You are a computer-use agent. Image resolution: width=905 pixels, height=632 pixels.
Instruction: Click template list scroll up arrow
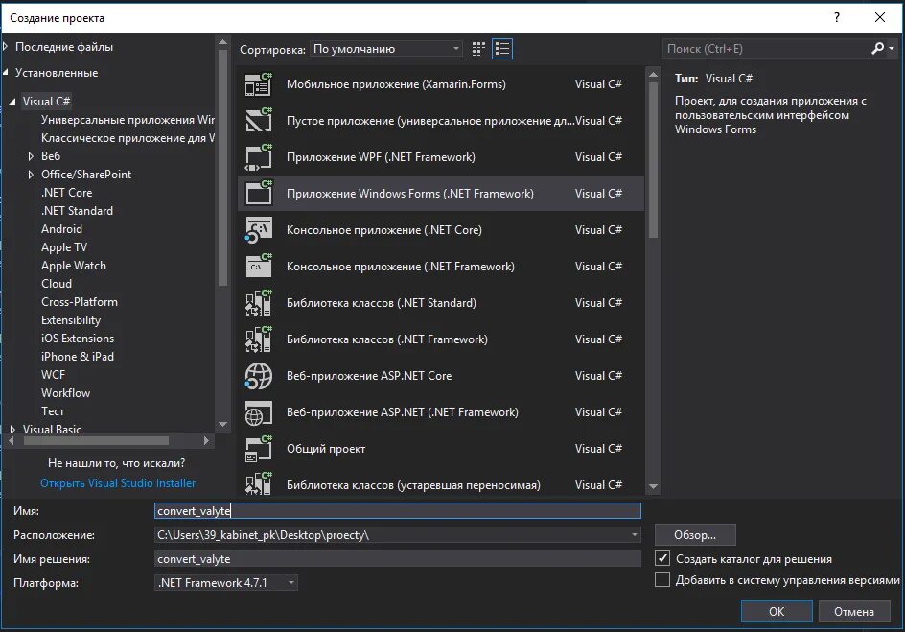(x=654, y=74)
